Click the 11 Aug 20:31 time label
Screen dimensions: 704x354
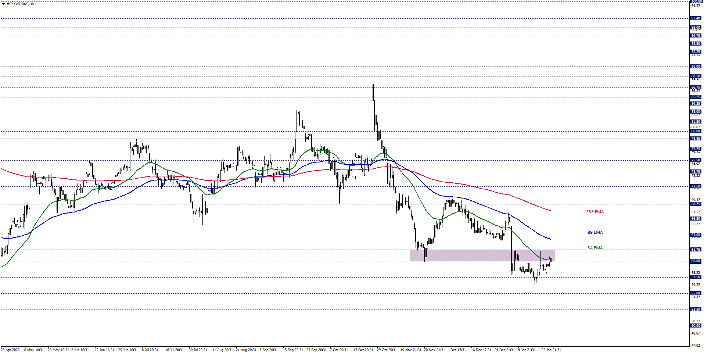(x=223, y=350)
